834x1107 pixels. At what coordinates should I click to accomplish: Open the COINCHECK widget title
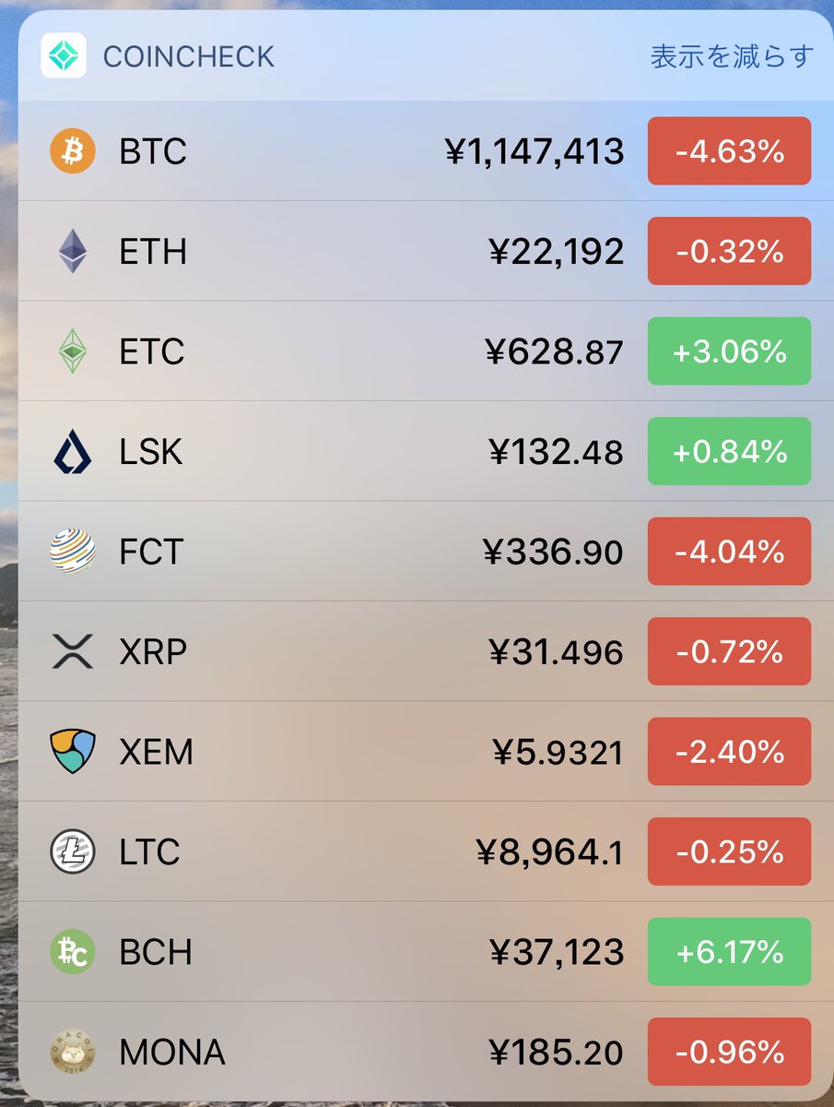coord(188,56)
